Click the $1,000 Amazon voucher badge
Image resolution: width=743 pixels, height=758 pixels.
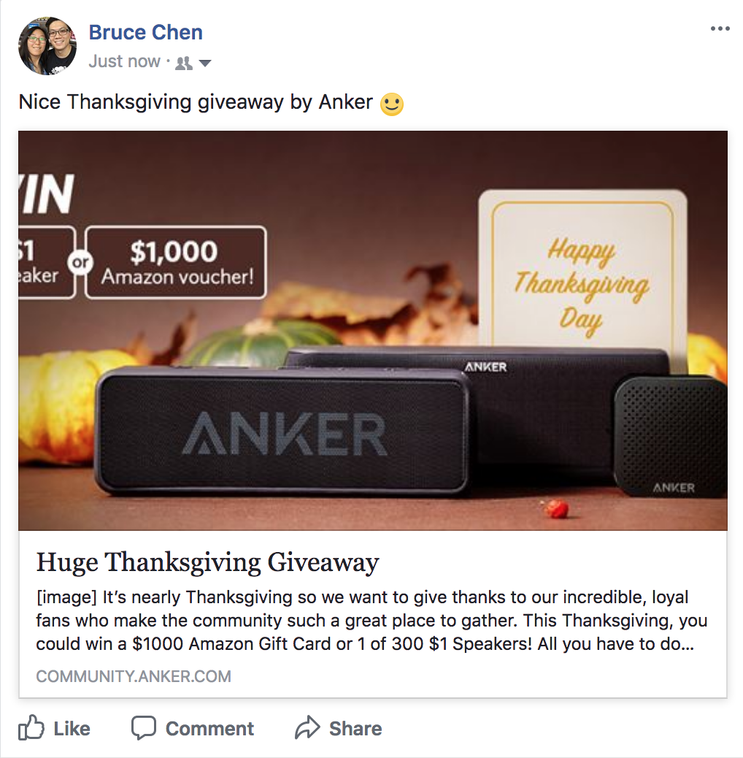tap(175, 262)
